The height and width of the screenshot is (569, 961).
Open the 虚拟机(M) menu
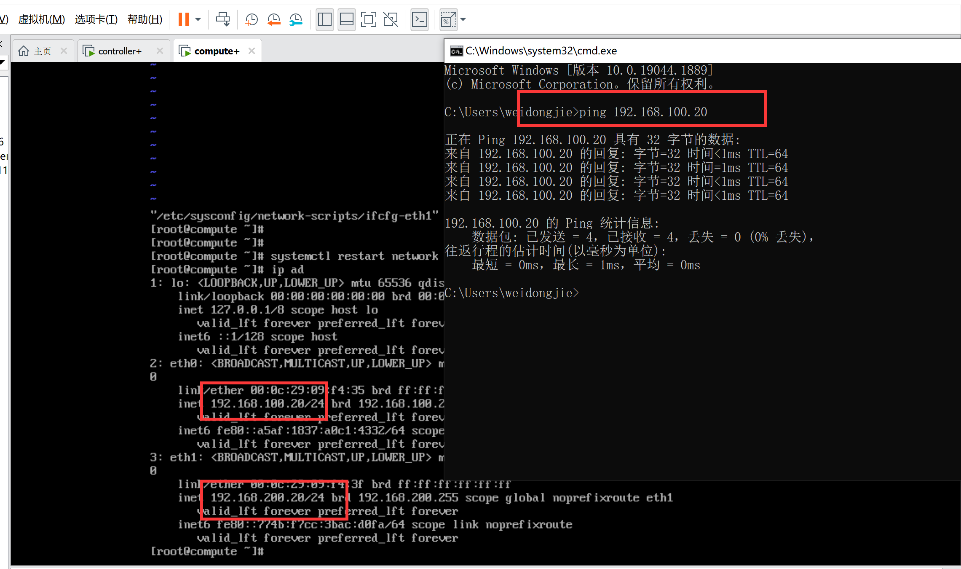point(42,19)
